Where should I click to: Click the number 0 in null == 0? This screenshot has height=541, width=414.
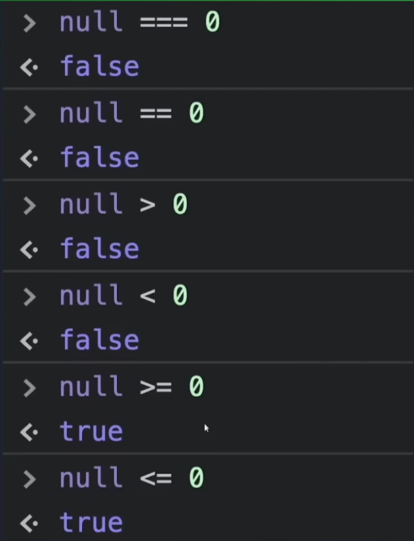tap(196, 114)
